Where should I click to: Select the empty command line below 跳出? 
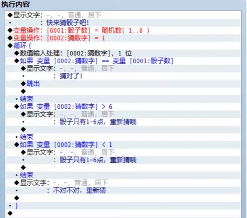coord(123,91)
